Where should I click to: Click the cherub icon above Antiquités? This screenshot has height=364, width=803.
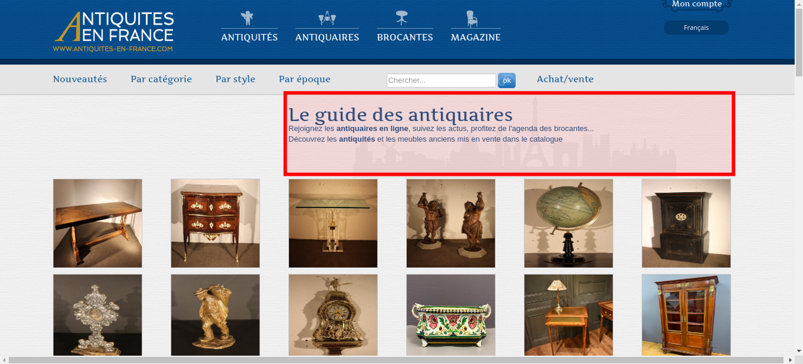click(x=247, y=18)
